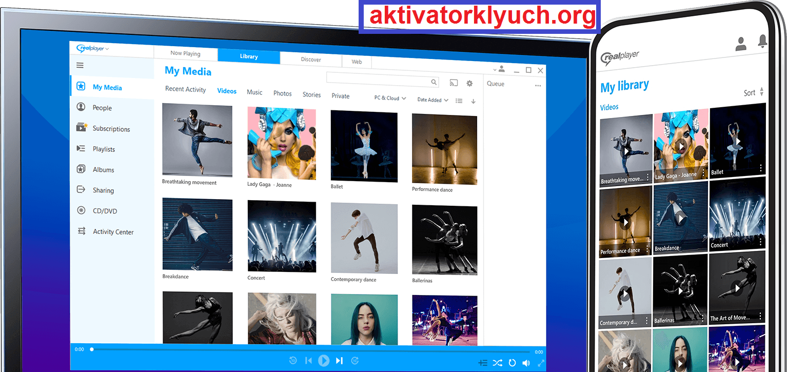787x372 pixels.
Task: Click the fullscreen expand icon
Action: click(541, 363)
